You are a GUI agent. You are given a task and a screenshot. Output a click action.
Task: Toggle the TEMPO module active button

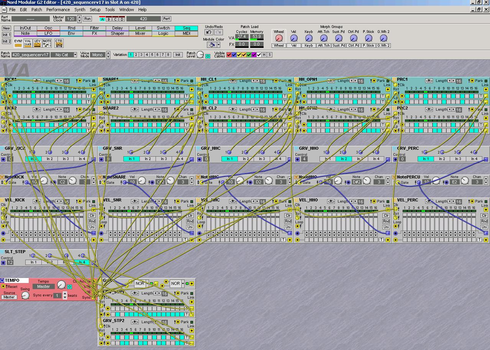pos(69,286)
